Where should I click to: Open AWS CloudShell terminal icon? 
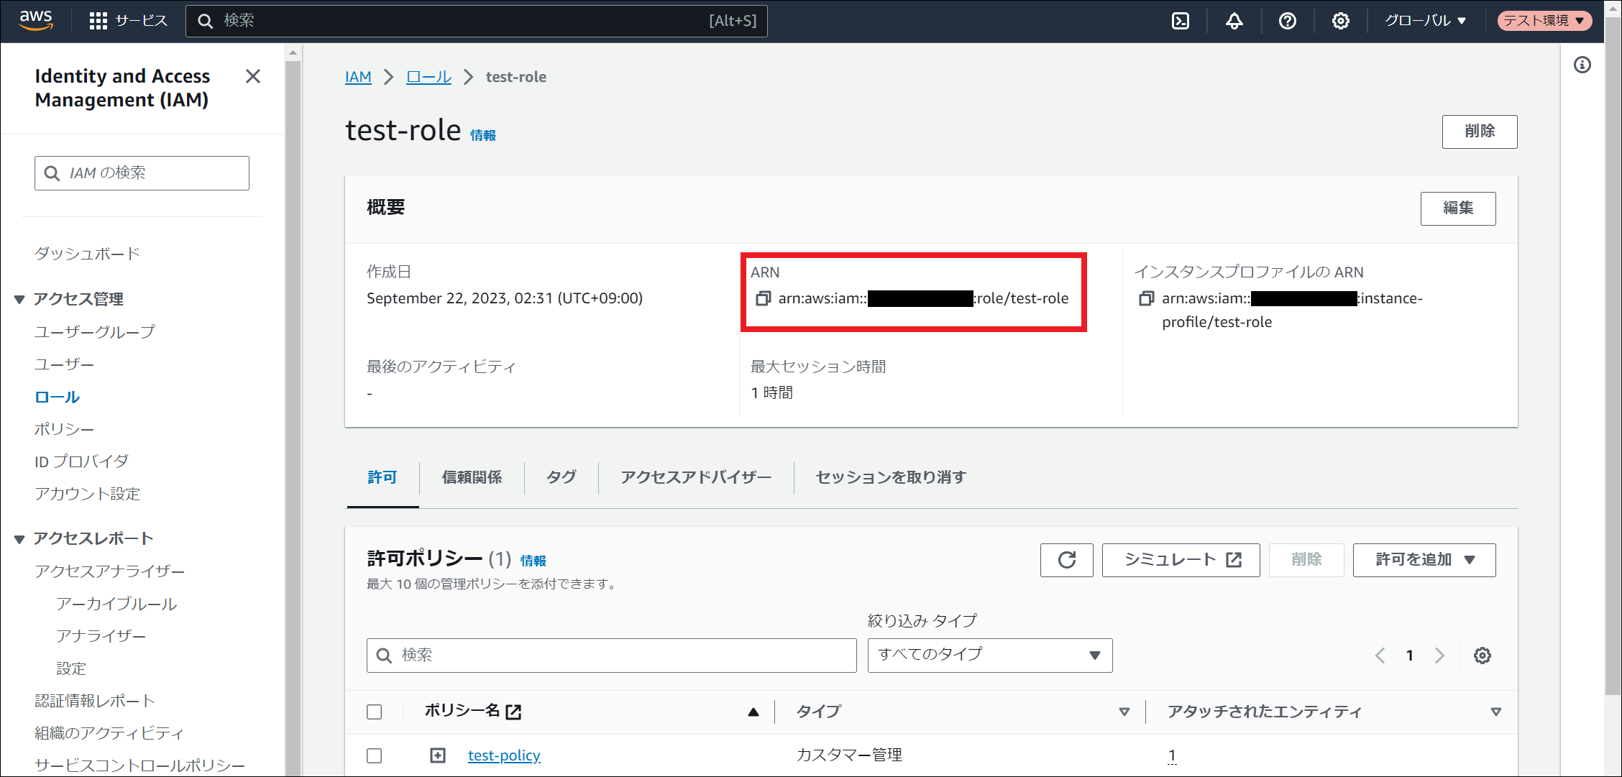click(x=1181, y=21)
